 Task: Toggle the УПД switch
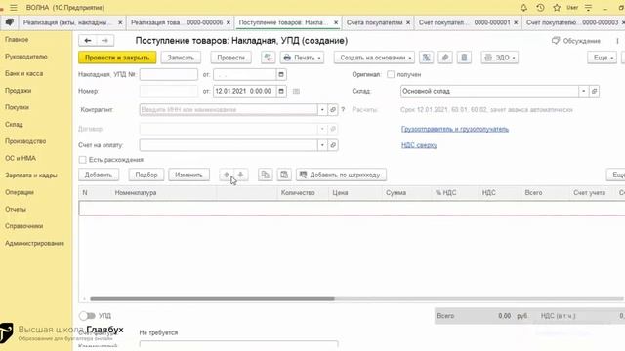(87, 316)
